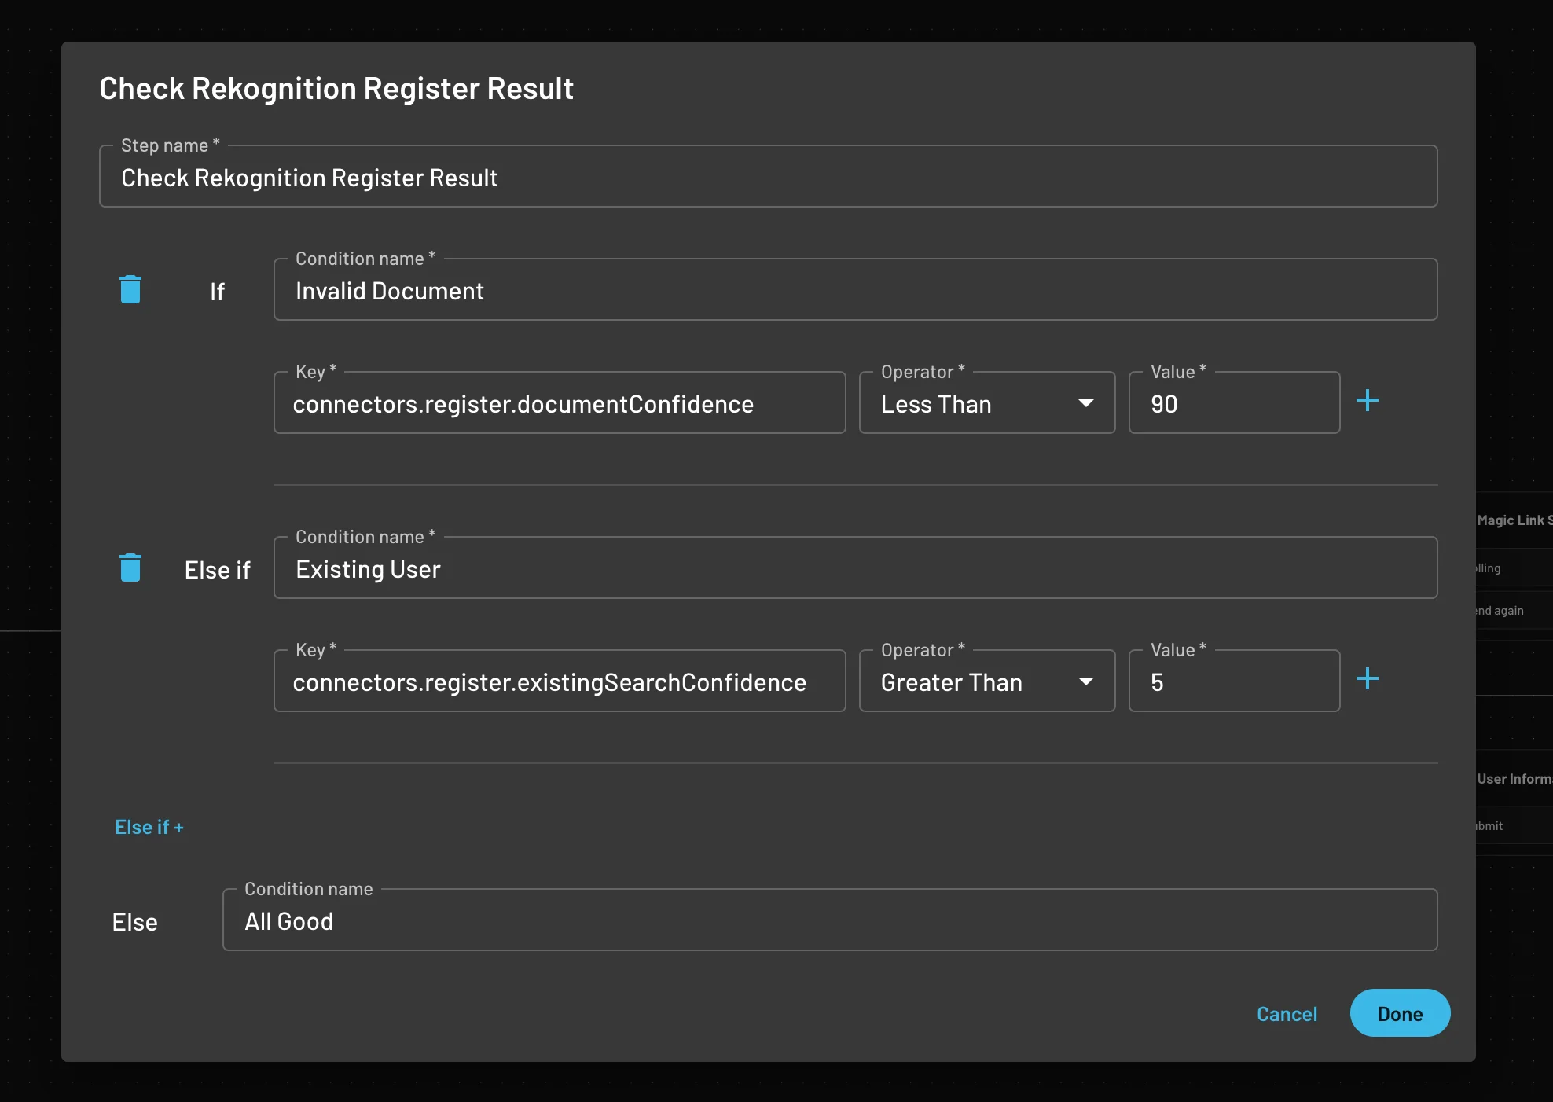The width and height of the screenshot is (1553, 1102).
Task: Confirm changes with Done
Action: click(1399, 1013)
